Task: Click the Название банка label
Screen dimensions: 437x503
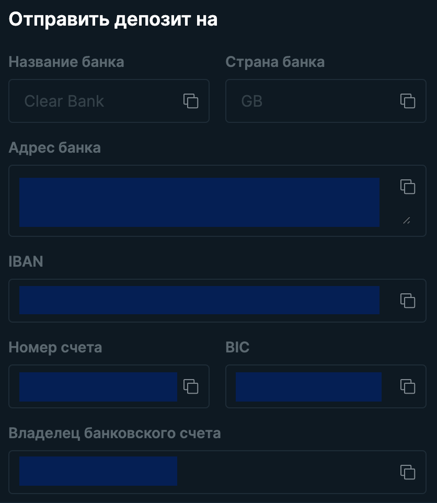Action: point(66,62)
